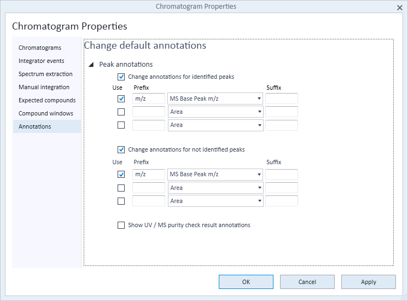Screen dimensions: 408x301
Task: Go to Spectrum extraction settings
Action: point(45,74)
